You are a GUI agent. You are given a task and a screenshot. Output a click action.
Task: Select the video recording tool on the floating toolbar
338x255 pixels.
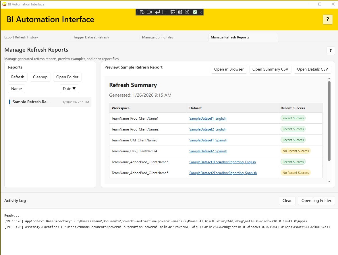(149, 12)
